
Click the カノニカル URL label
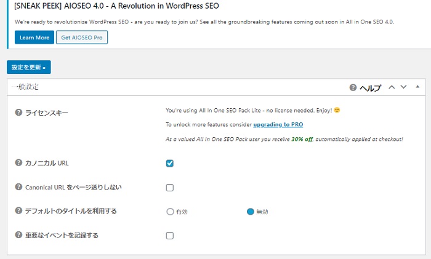[x=47, y=163]
